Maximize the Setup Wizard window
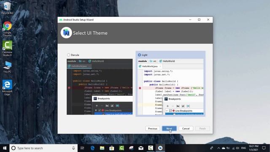The width and height of the screenshot is (270, 152). [x=199, y=20]
